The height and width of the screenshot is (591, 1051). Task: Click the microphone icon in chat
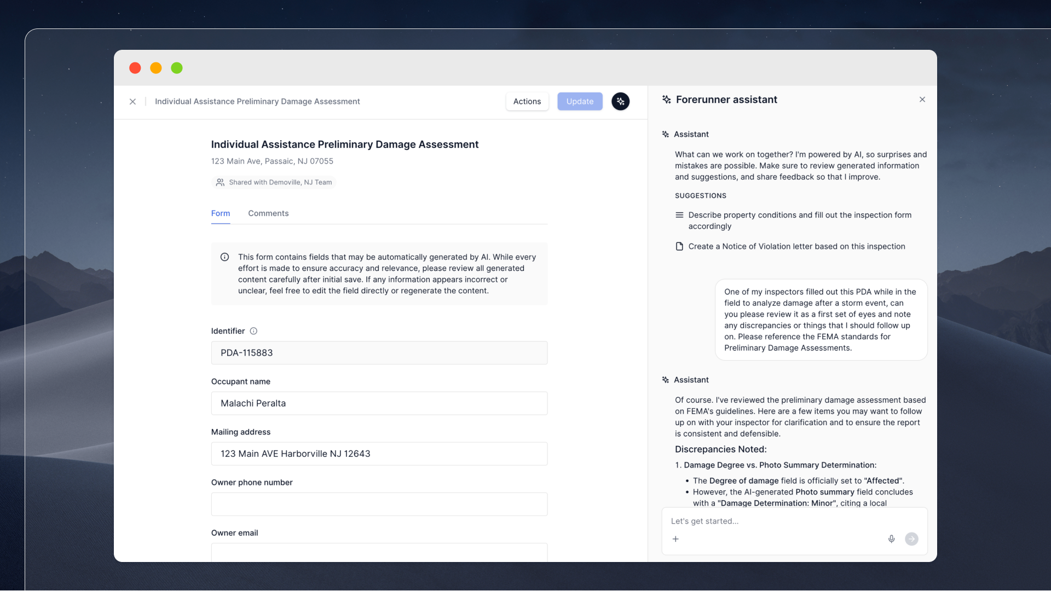(x=891, y=539)
